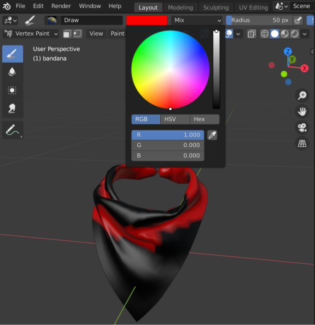
Task: Open the Vertex Paint mode dropdown
Action: tap(31, 34)
